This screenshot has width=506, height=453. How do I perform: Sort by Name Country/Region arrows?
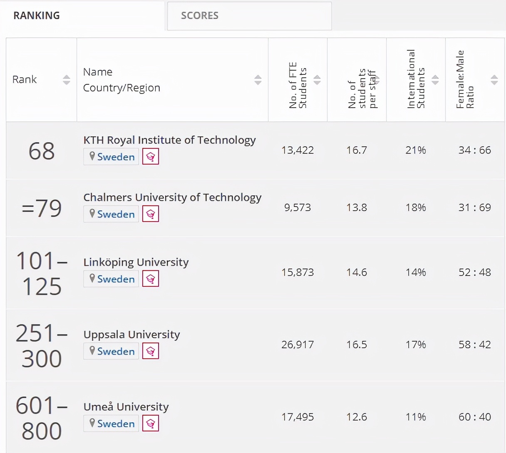258,80
